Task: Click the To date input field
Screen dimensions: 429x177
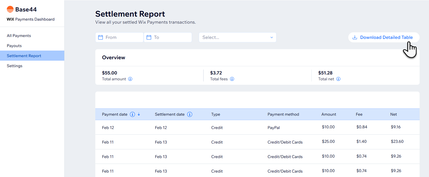Action: [168, 37]
